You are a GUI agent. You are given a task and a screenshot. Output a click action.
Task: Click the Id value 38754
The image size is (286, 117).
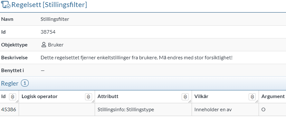(x=48, y=32)
